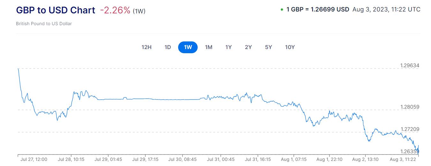Click the Aug 3, 2023 timestamp
This screenshot has height=166, width=431.
click(x=386, y=10)
